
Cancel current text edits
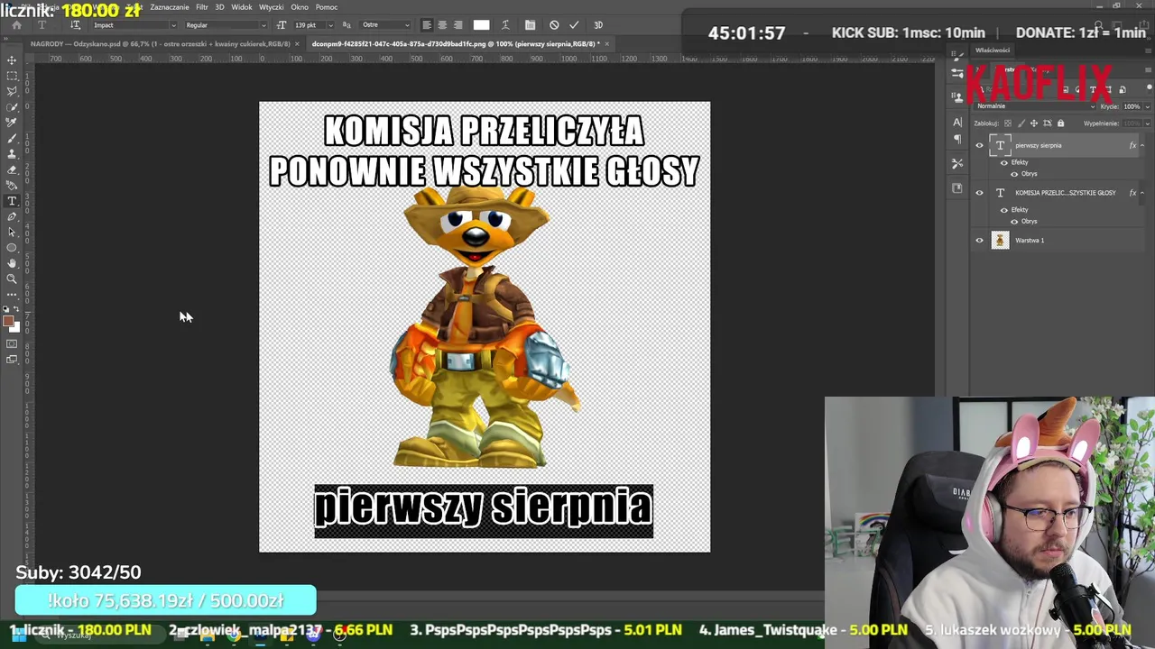click(554, 24)
